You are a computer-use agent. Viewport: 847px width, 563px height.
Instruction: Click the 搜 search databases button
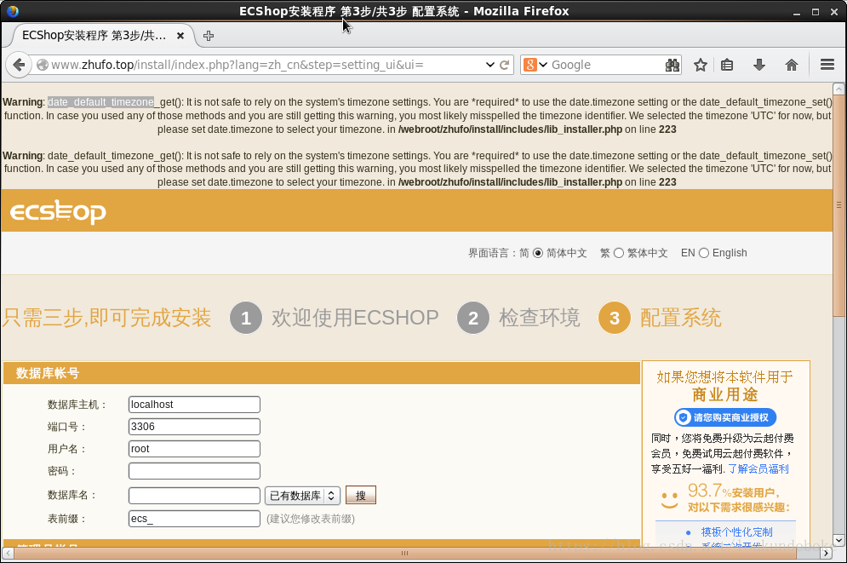(x=361, y=496)
